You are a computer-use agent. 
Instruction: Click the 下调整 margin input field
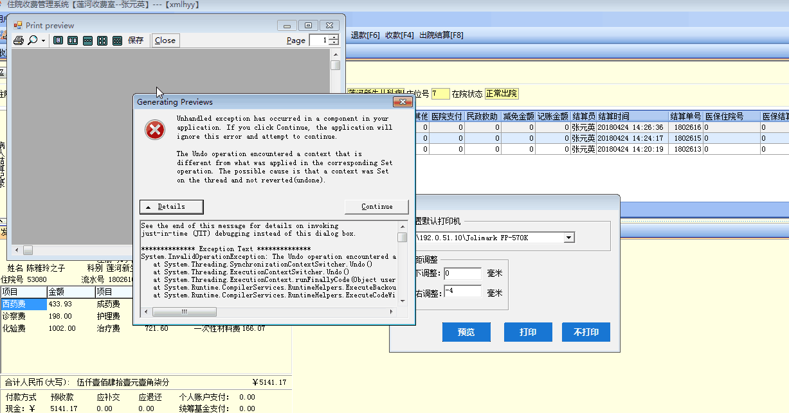point(462,274)
